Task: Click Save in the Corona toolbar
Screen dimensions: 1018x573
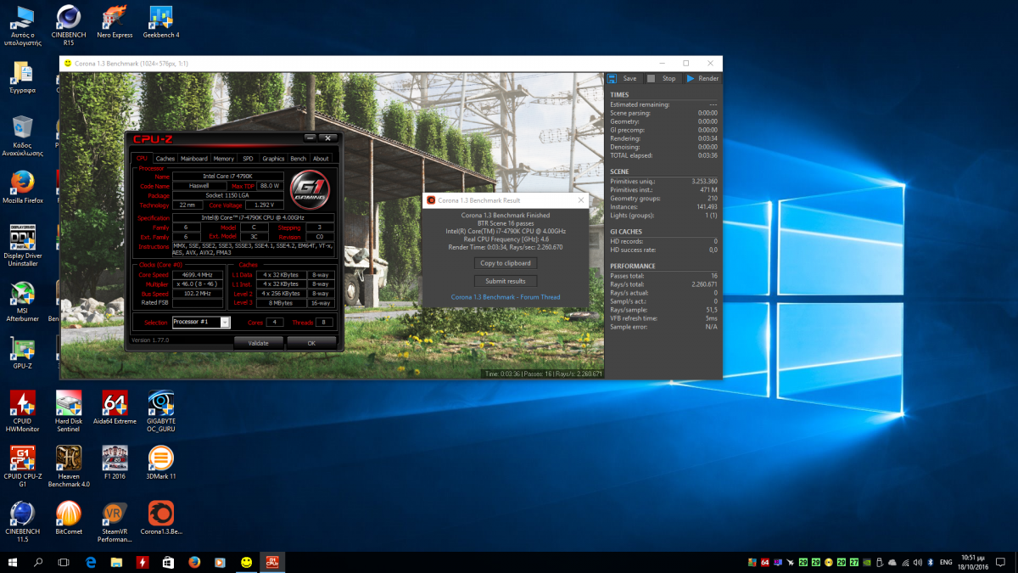Action: coord(622,78)
